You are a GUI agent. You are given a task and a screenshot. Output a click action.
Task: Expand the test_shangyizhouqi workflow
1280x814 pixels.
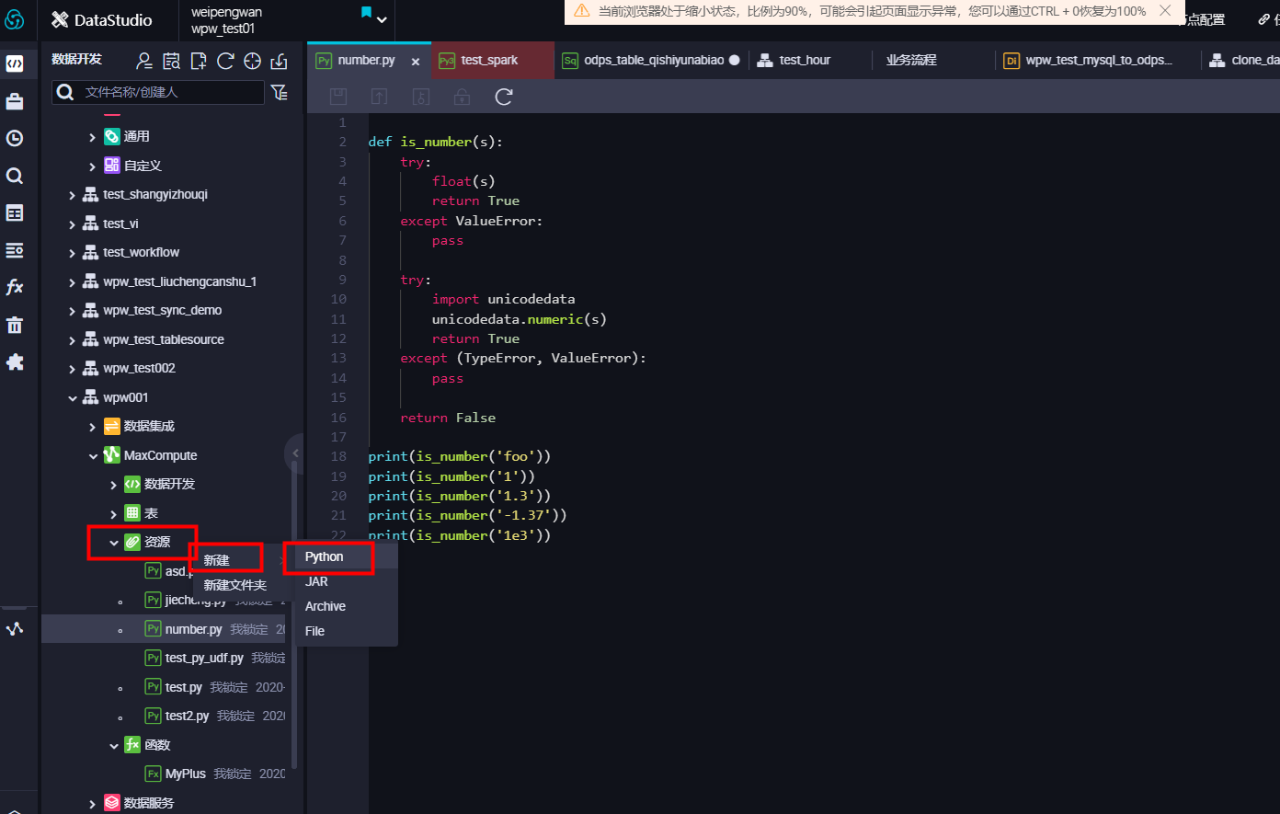pyautogui.click(x=72, y=195)
